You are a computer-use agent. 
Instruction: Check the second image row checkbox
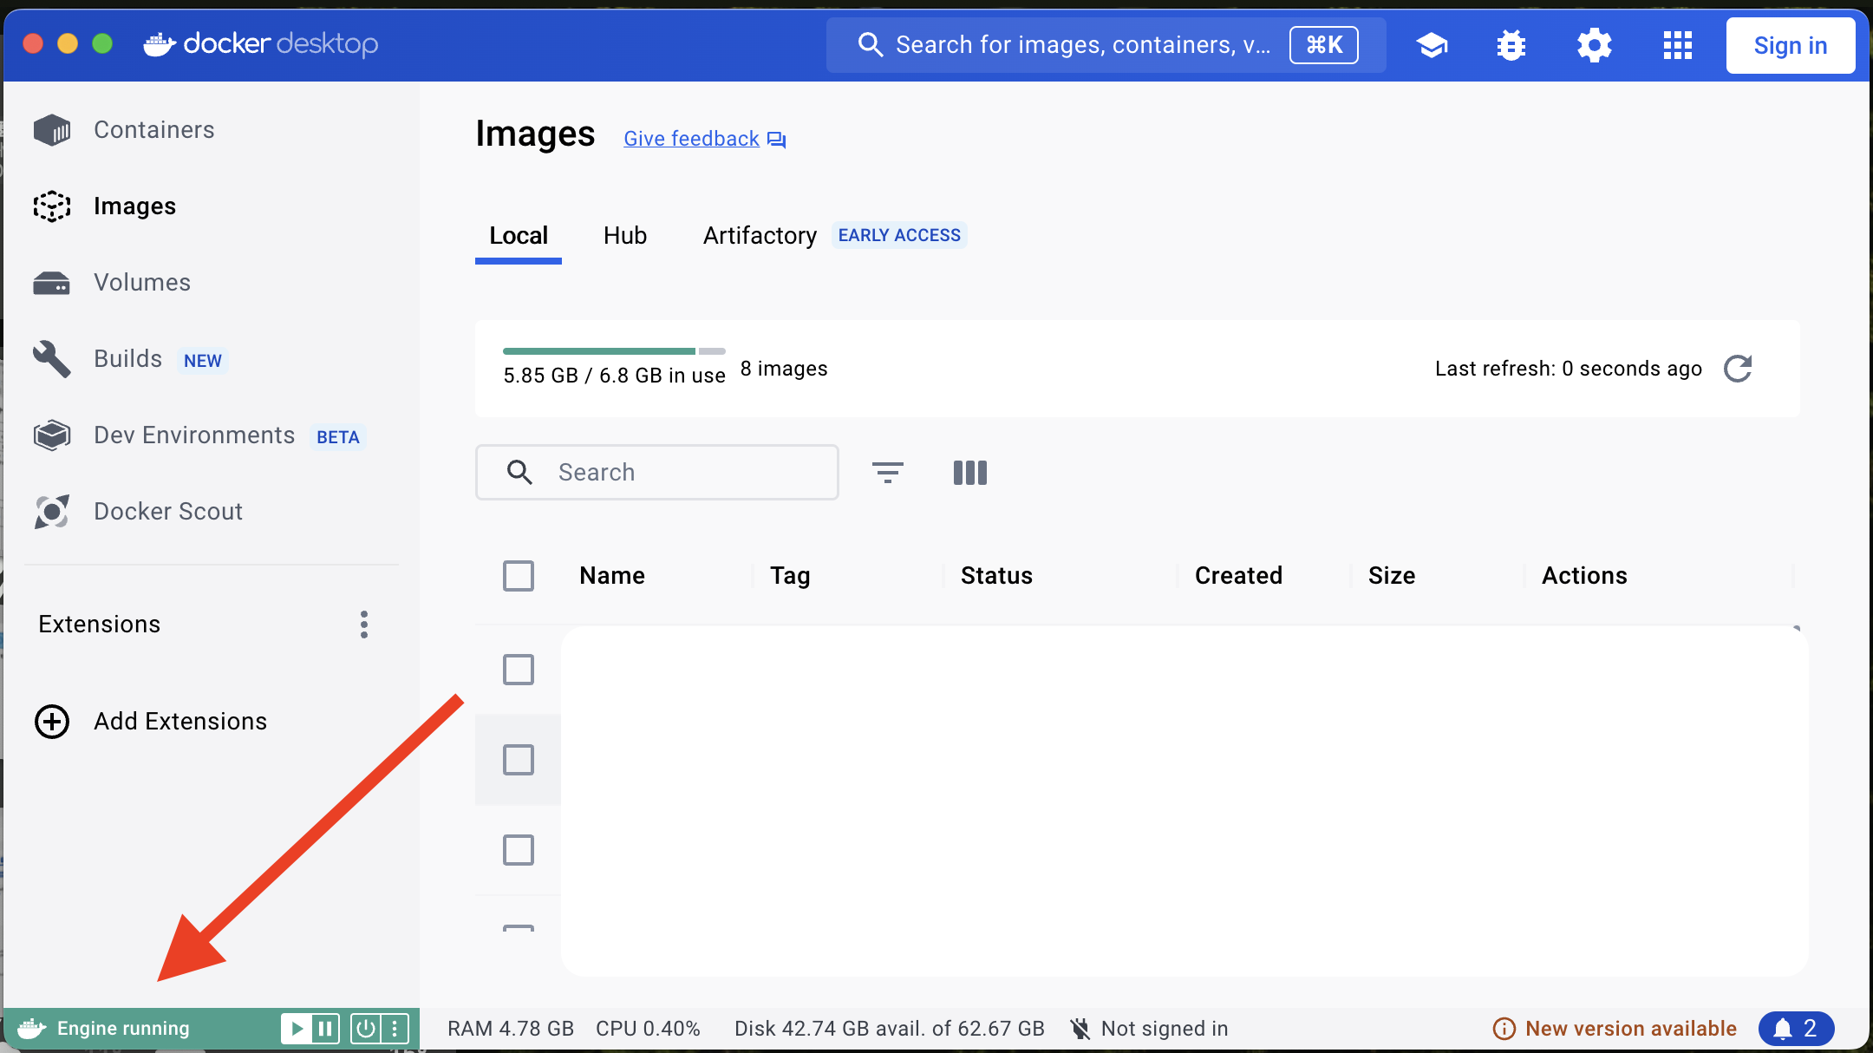click(518, 759)
